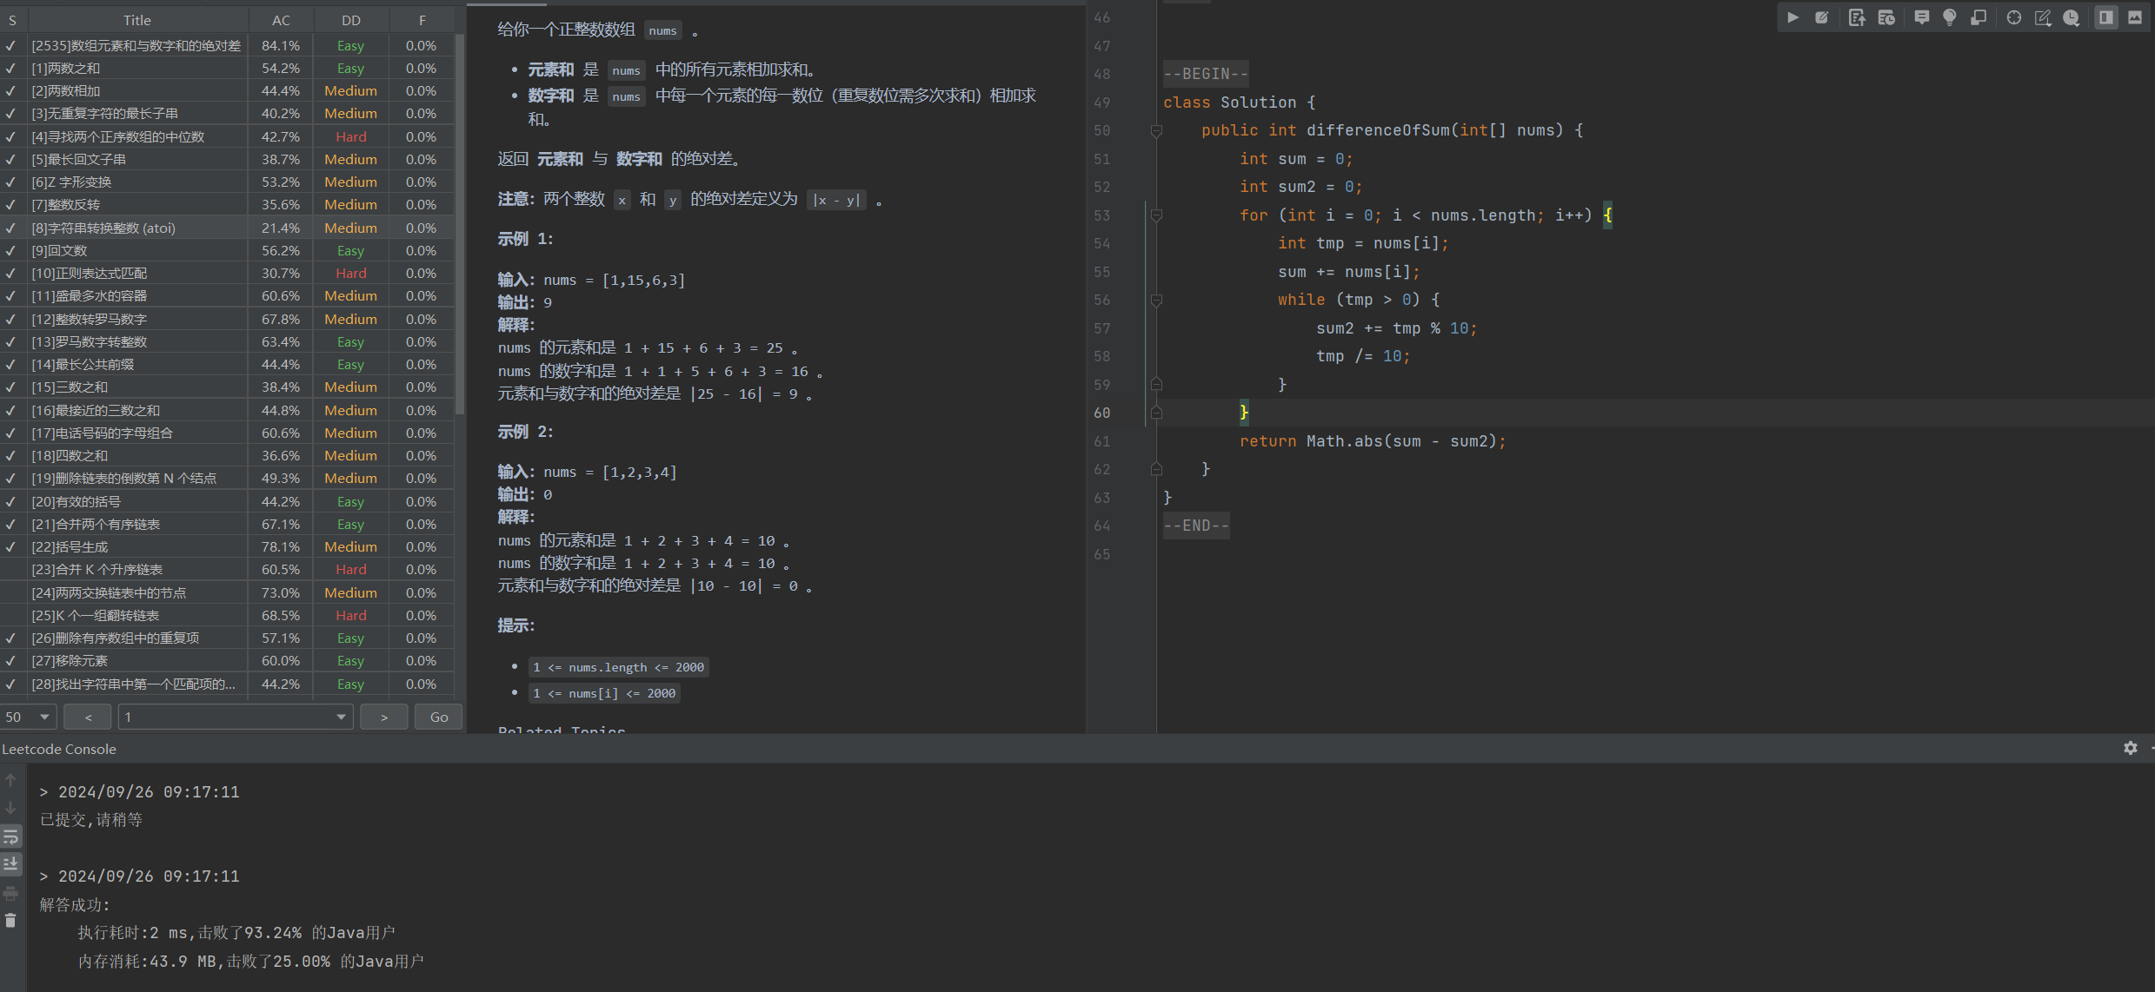Open the note edit dropdown icon

pyautogui.click(x=2043, y=17)
